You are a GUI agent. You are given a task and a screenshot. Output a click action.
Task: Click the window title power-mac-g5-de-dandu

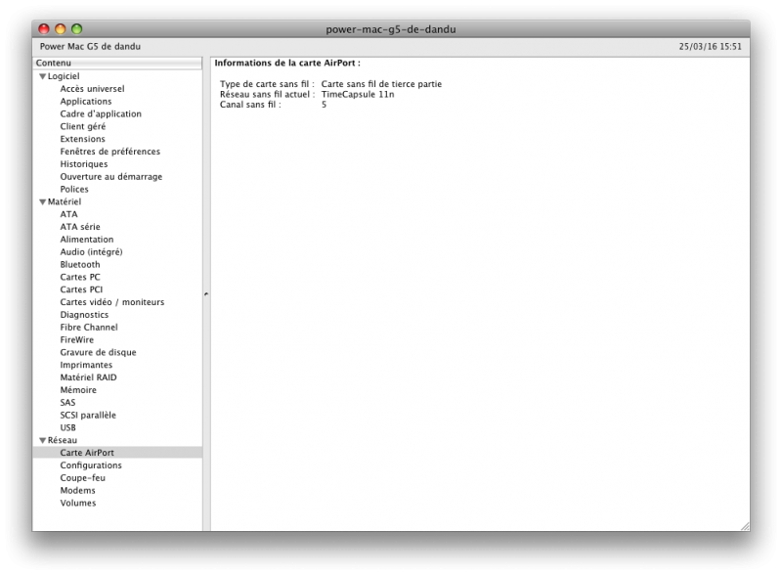click(x=391, y=29)
